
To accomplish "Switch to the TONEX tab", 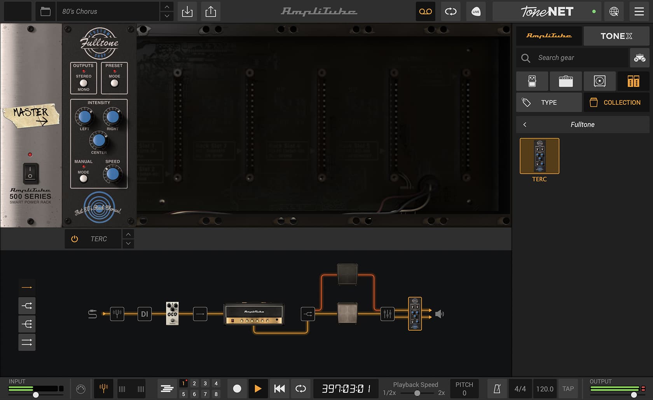I will coord(616,36).
